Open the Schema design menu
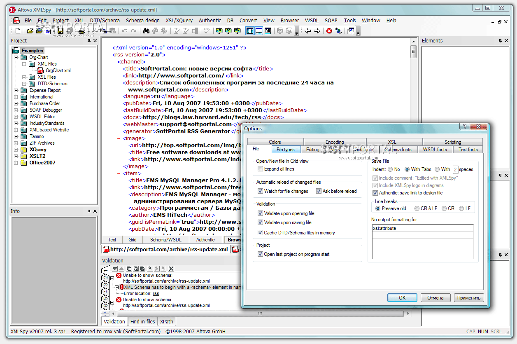 [142, 20]
